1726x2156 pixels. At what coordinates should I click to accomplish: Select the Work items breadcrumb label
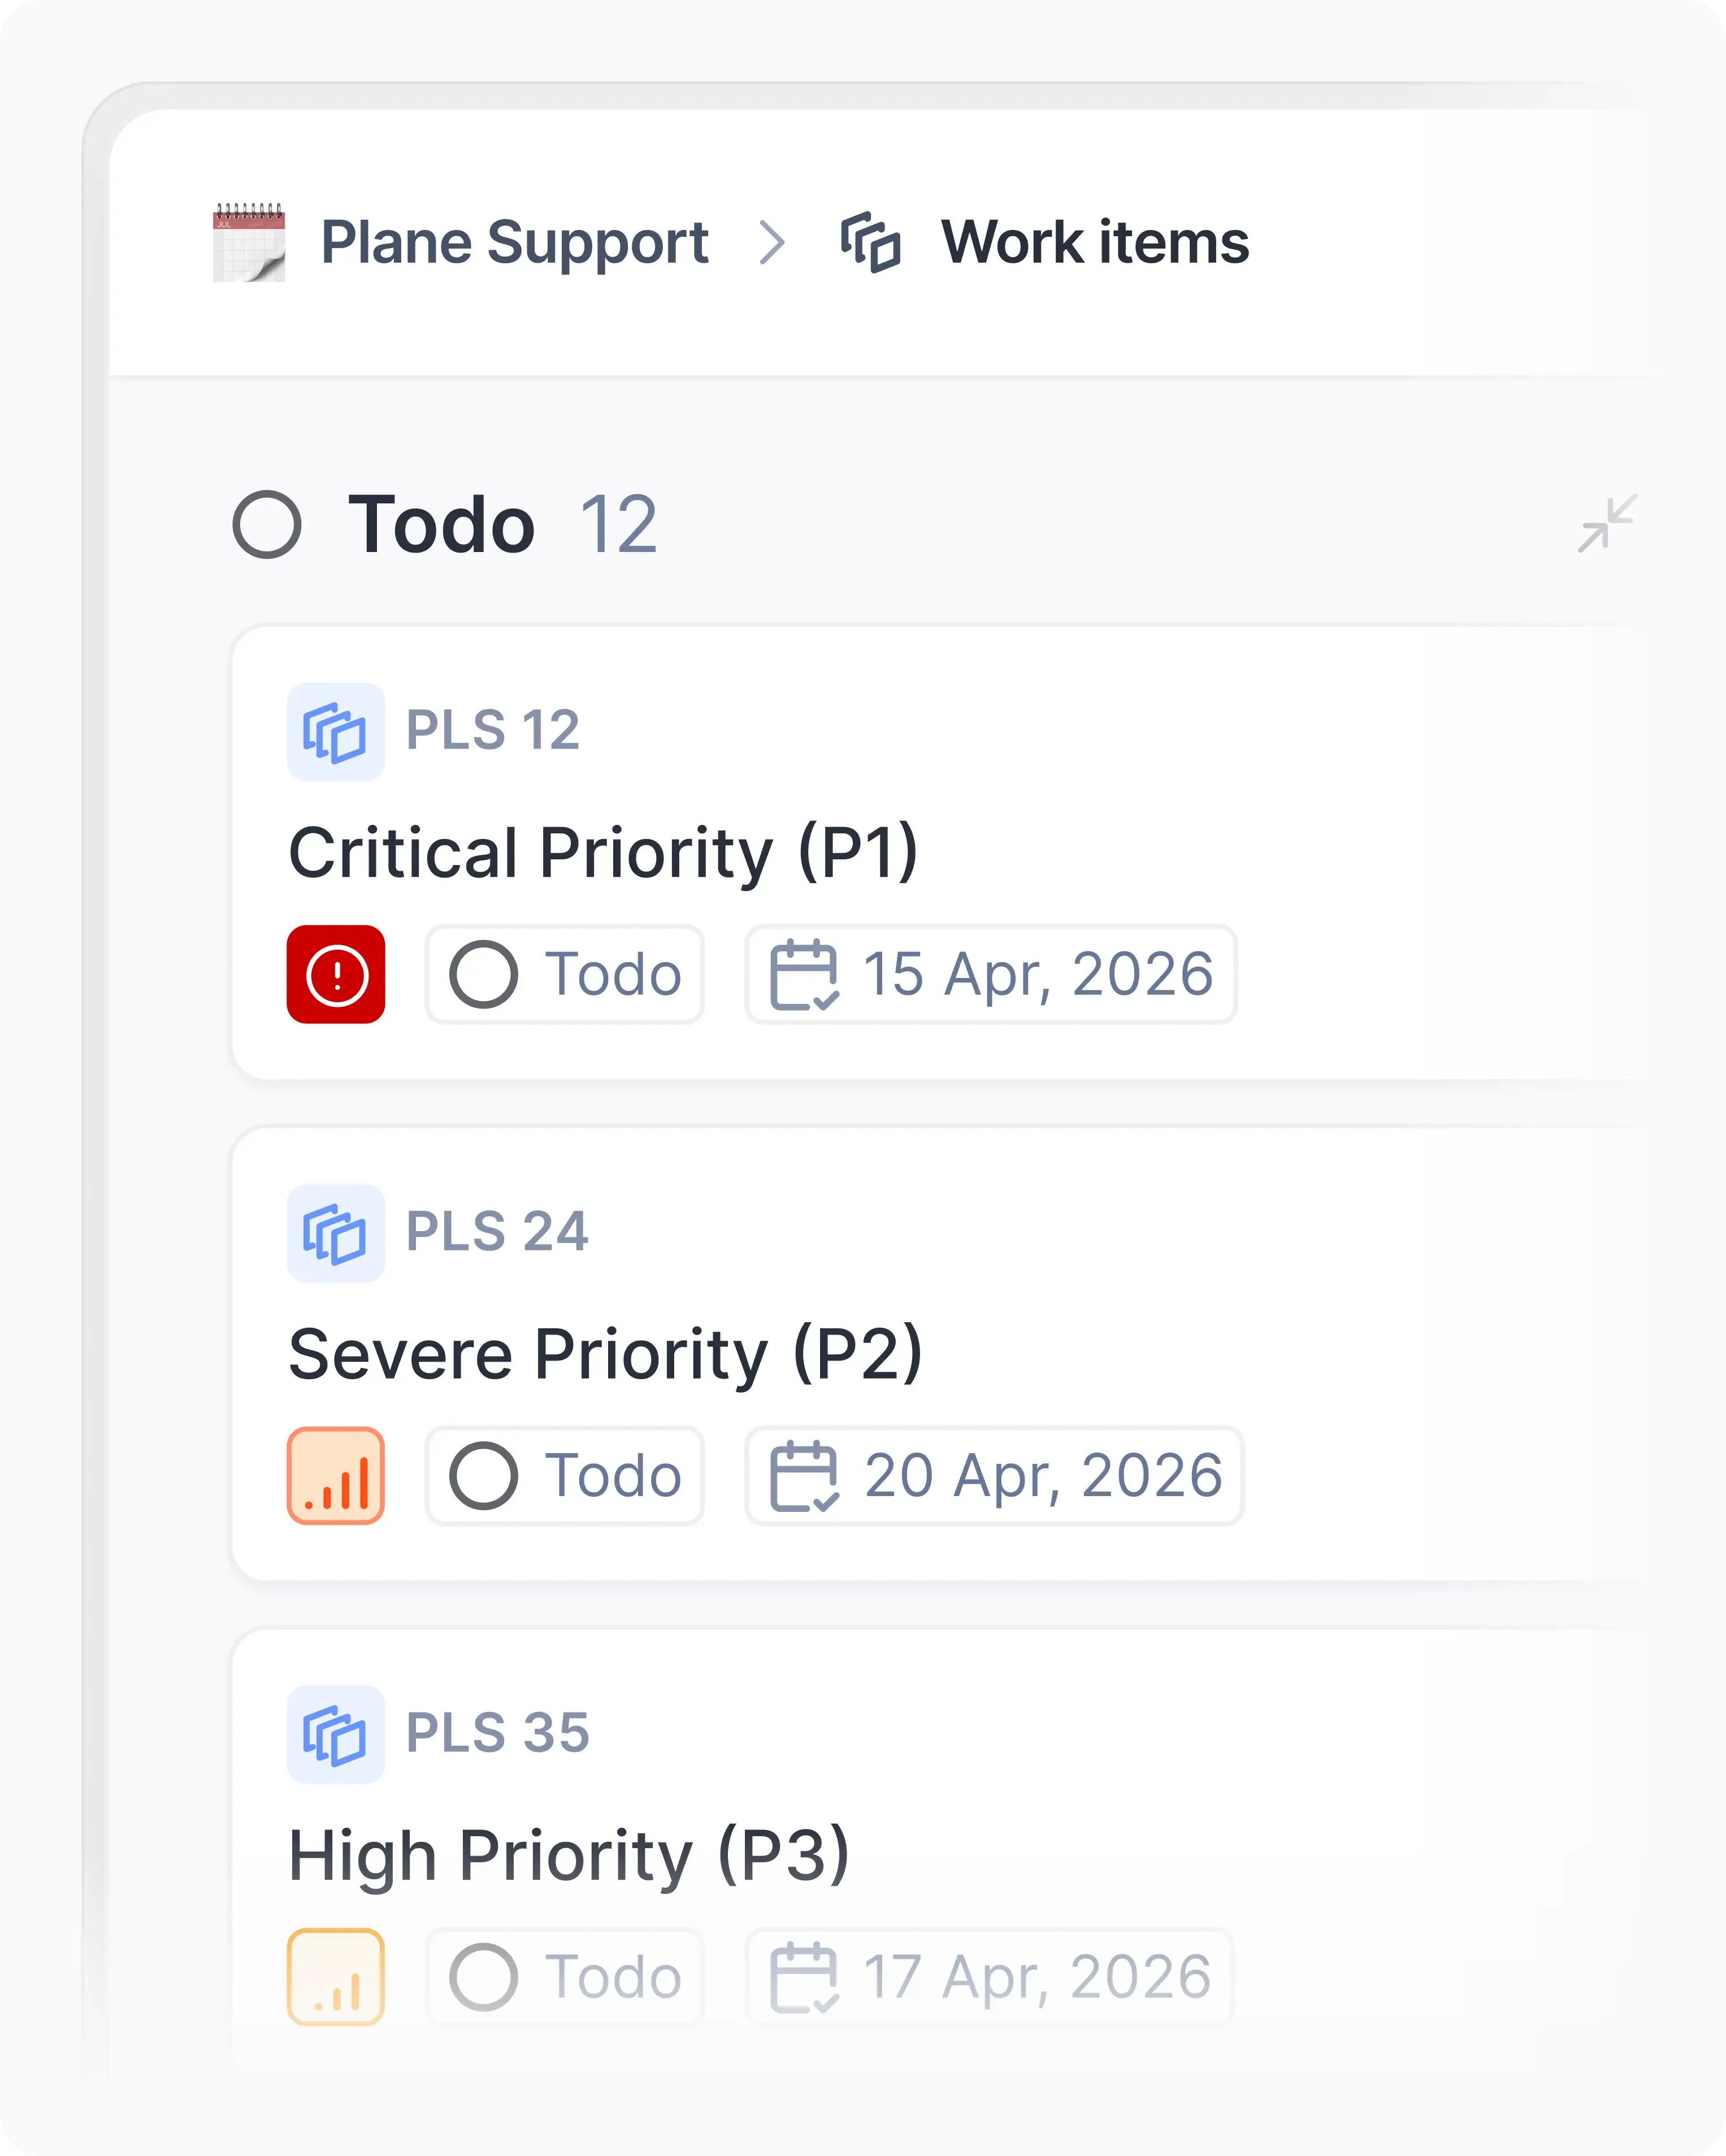[1095, 243]
